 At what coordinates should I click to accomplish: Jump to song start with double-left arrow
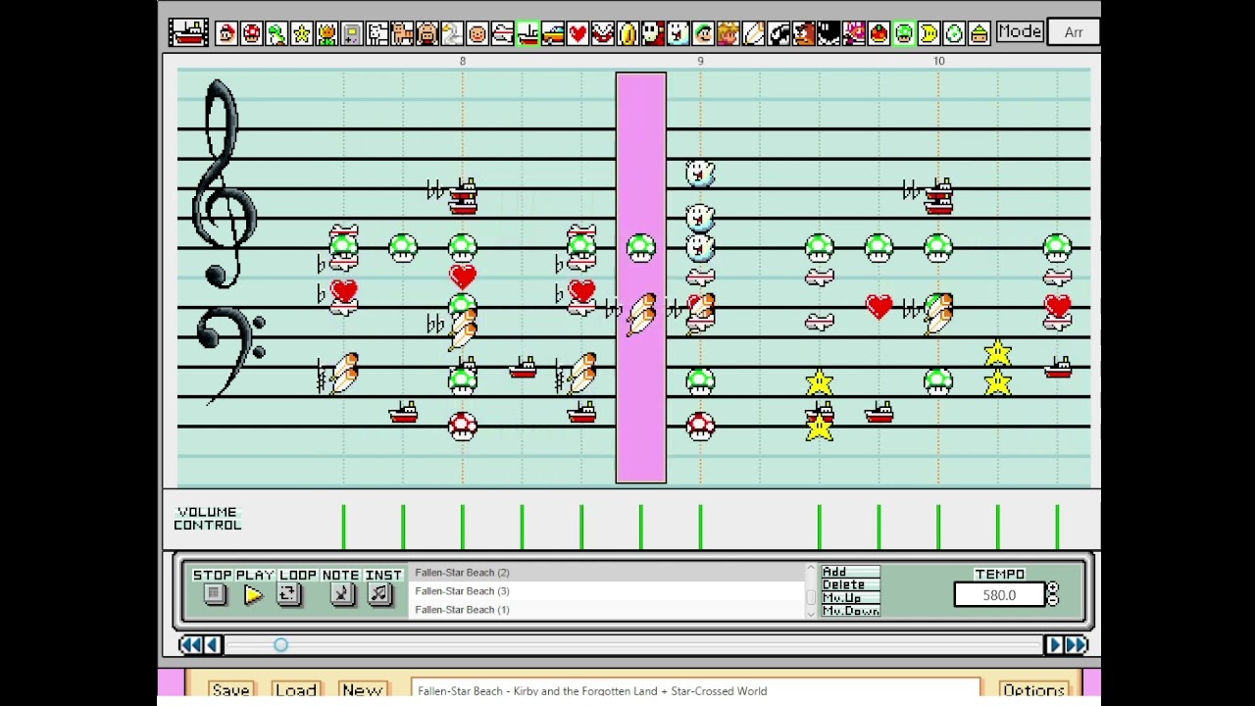190,644
